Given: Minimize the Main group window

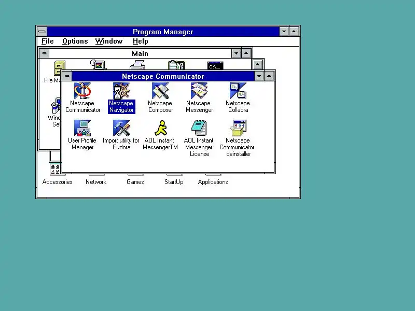Looking at the screenshot, I should pyautogui.click(x=236, y=53).
